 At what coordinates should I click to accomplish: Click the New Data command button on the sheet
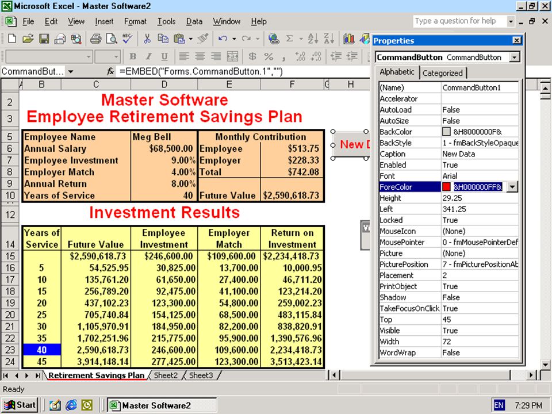(x=352, y=145)
